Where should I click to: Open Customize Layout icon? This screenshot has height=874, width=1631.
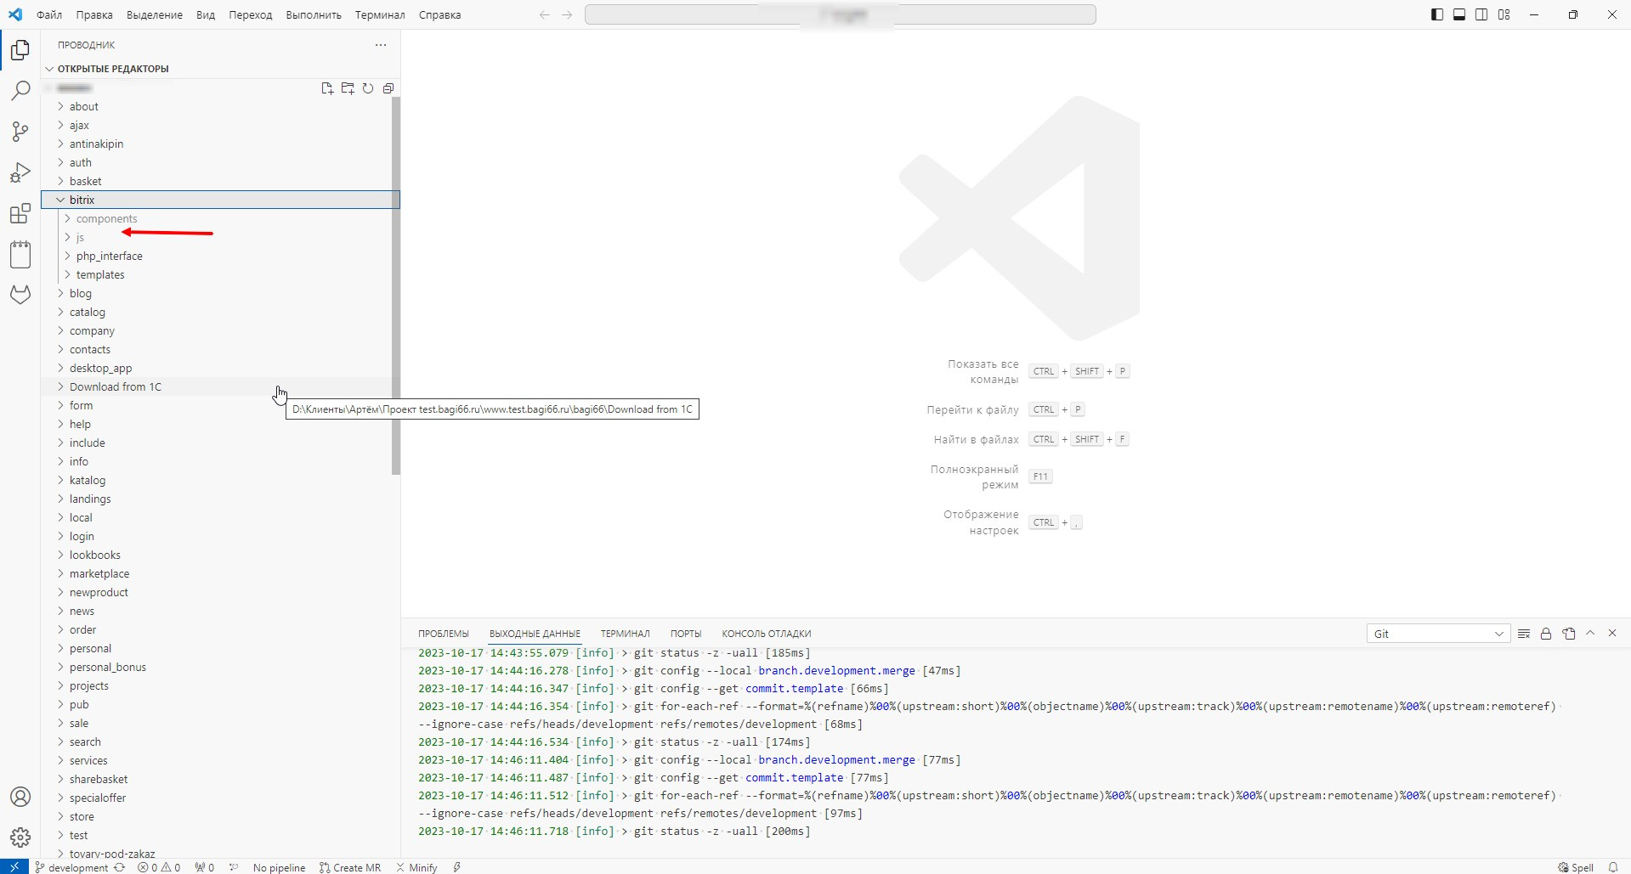[1504, 15]
